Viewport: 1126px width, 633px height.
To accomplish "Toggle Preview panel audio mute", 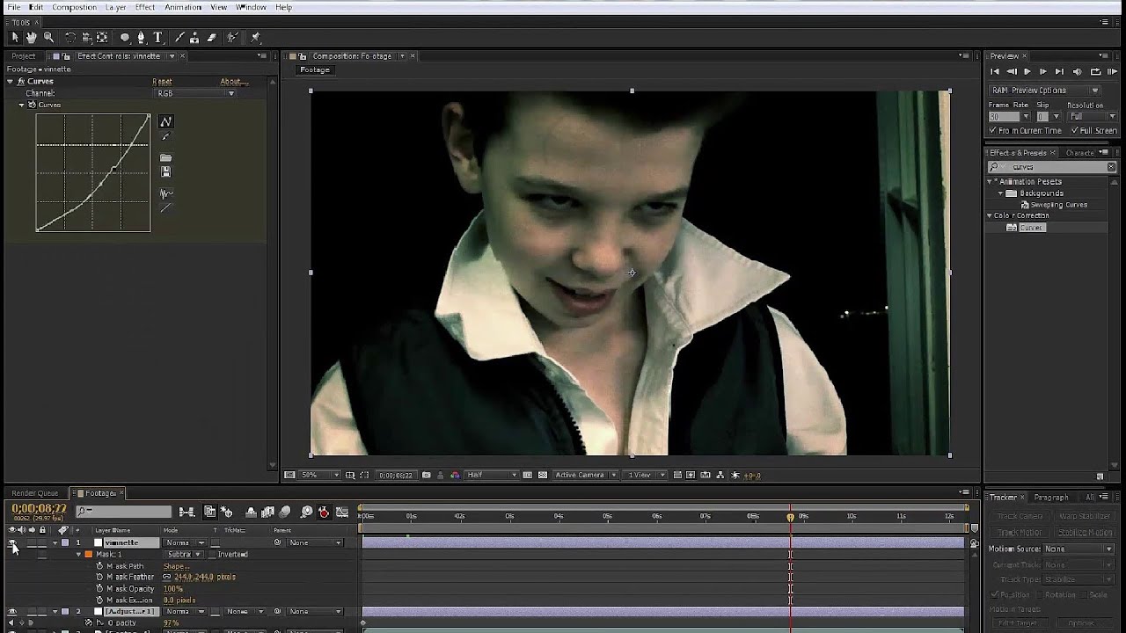I will 1078,71.
